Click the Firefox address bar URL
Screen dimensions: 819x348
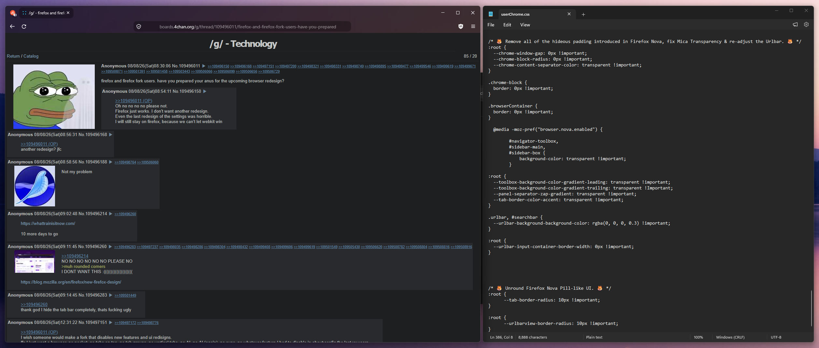click(x=247, y=27)
